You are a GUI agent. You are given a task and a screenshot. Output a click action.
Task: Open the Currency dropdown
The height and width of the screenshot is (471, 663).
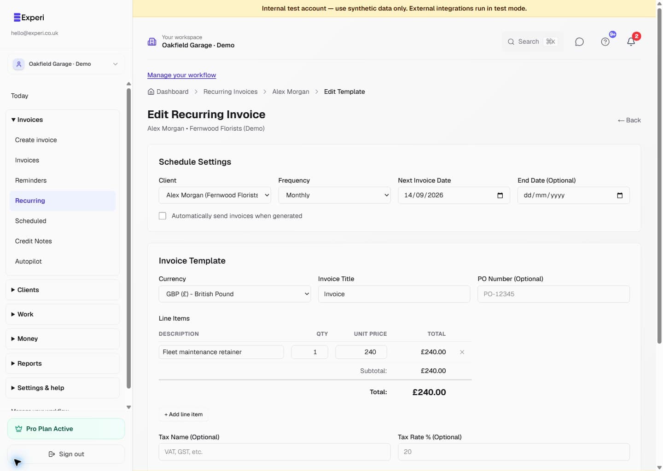point(235,294)
